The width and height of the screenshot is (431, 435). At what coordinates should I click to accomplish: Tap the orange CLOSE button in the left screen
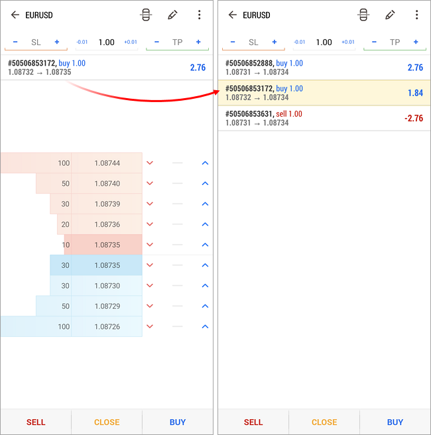[x=107, y=422]
